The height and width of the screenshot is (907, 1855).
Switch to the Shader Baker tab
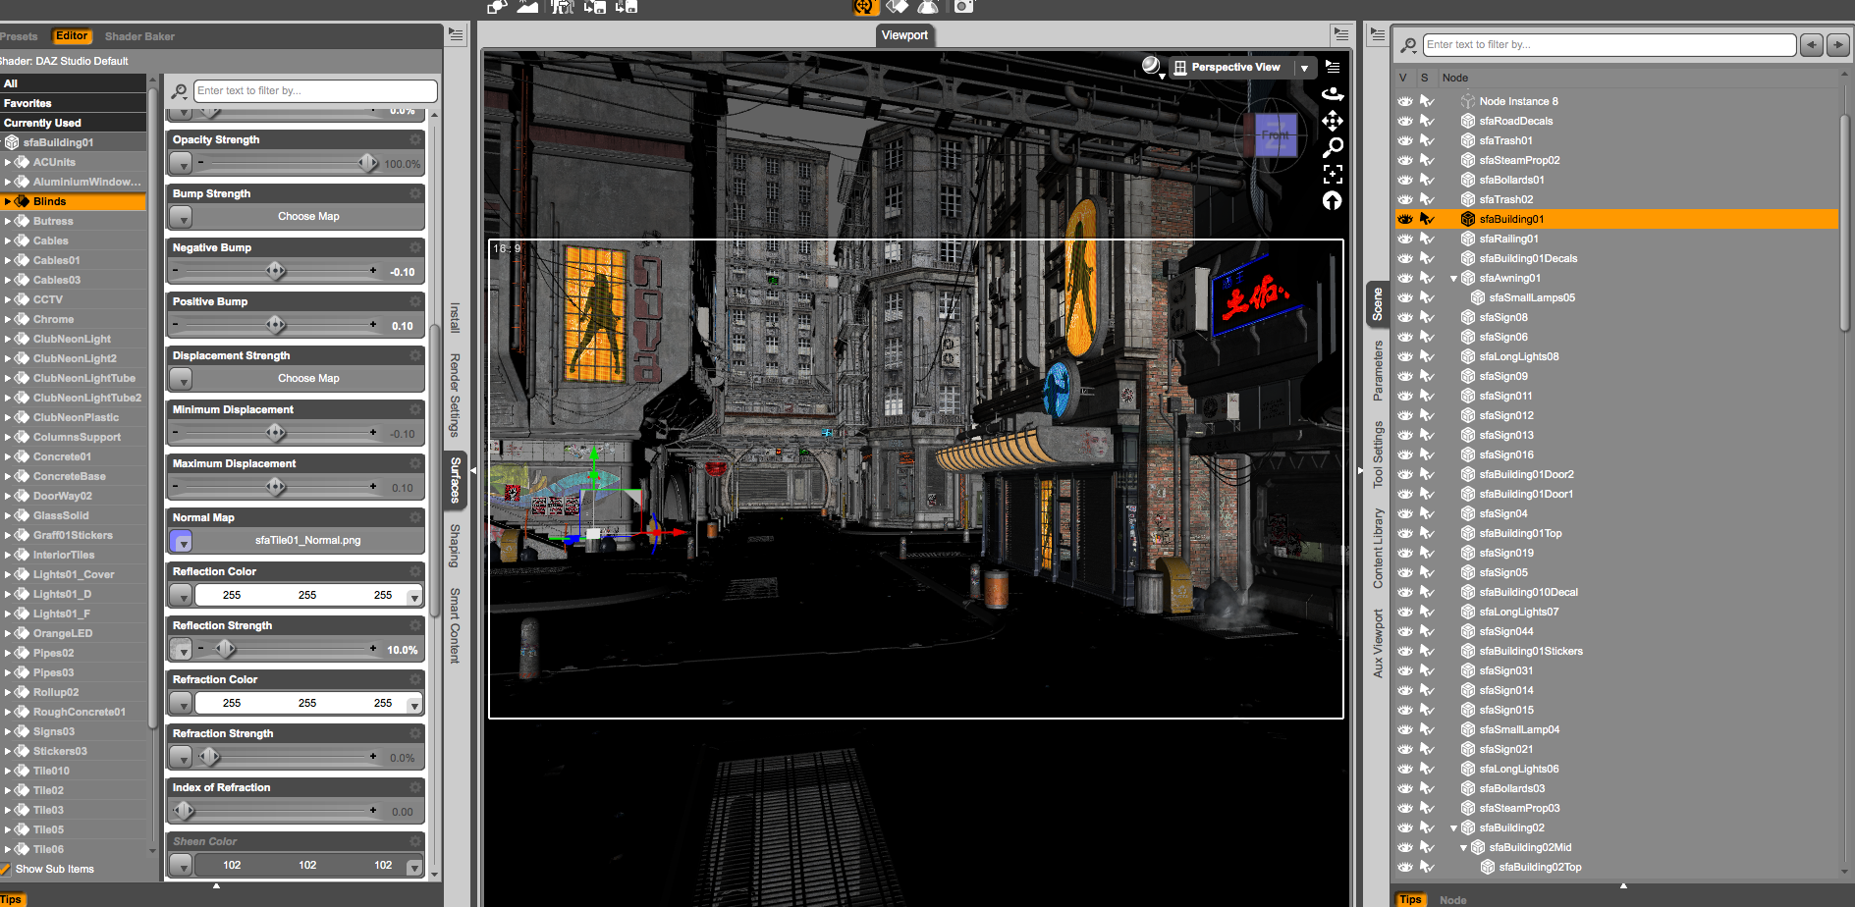pos(139,36)
